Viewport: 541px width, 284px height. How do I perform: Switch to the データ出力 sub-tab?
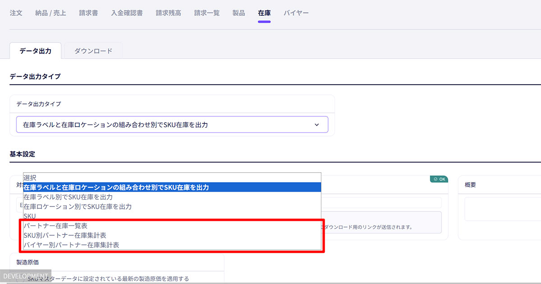(x=35, y=51)
